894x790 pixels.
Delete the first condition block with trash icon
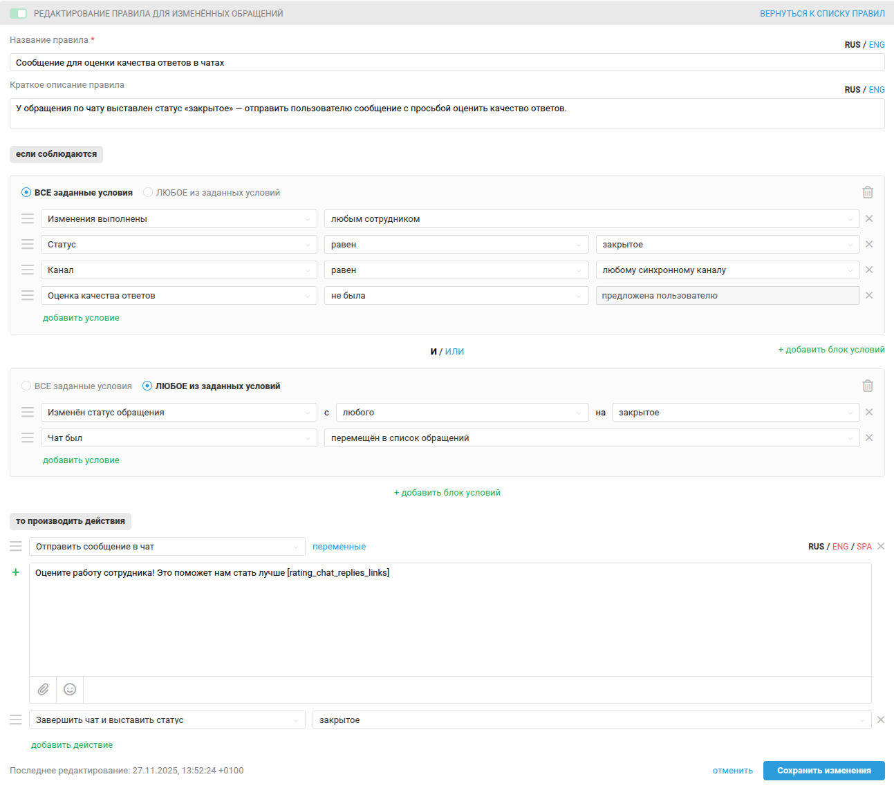click(x=868, y=192)
